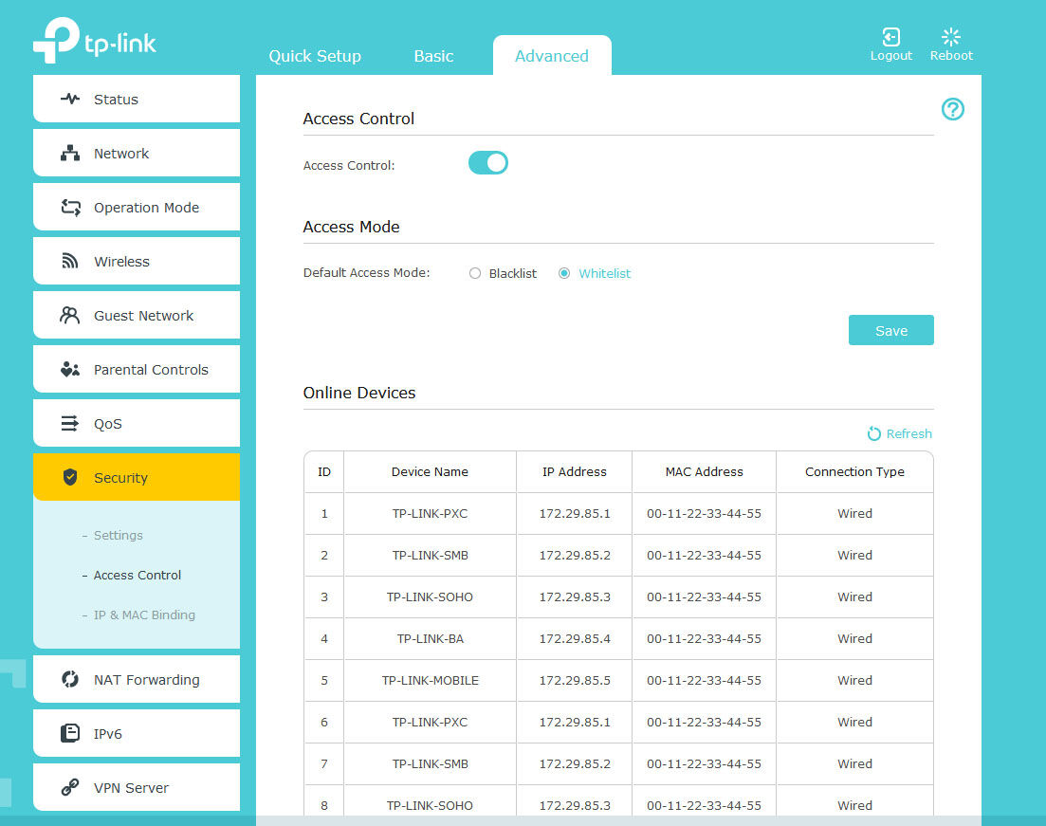Viewport: 1046px width, 826px height.
Task: Click the VPN Server link icon
Action: click(70, 787)
